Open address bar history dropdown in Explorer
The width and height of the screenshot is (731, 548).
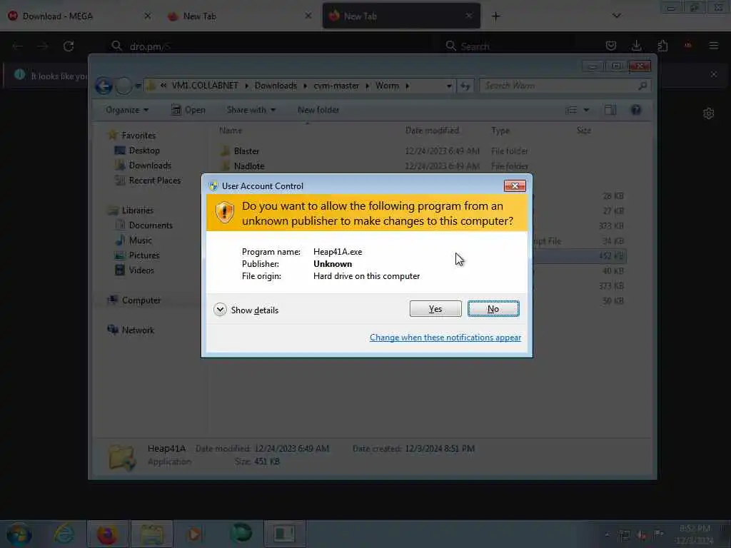point(449,86)
